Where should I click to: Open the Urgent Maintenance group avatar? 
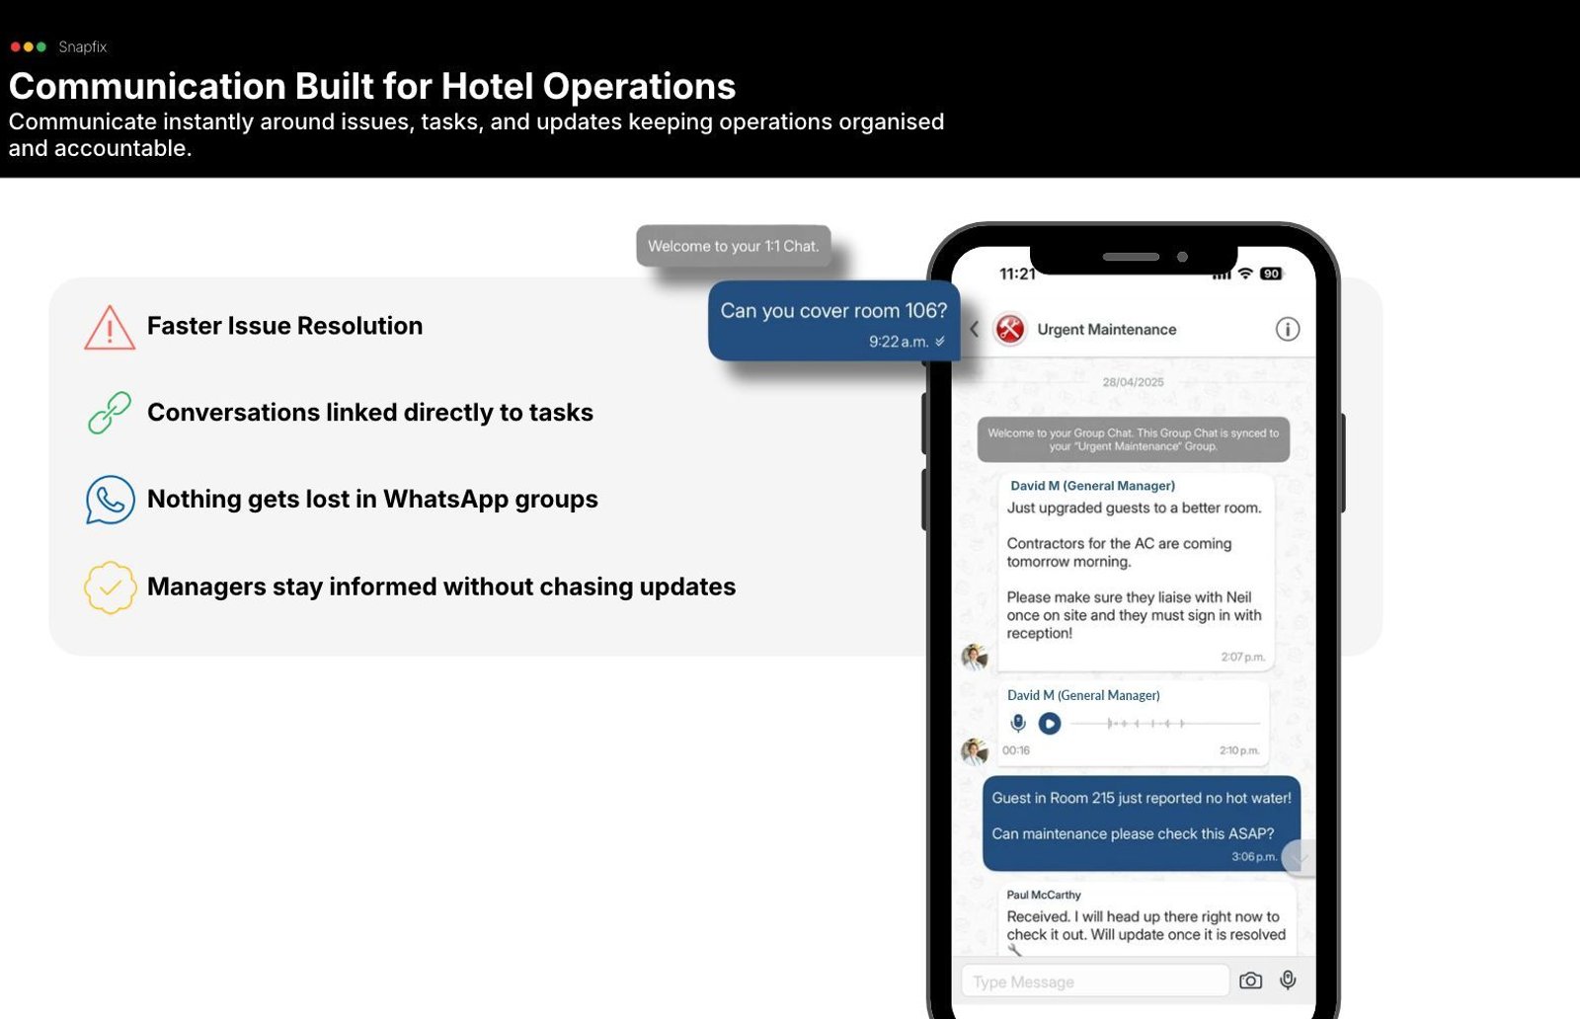click(1009, 329)
